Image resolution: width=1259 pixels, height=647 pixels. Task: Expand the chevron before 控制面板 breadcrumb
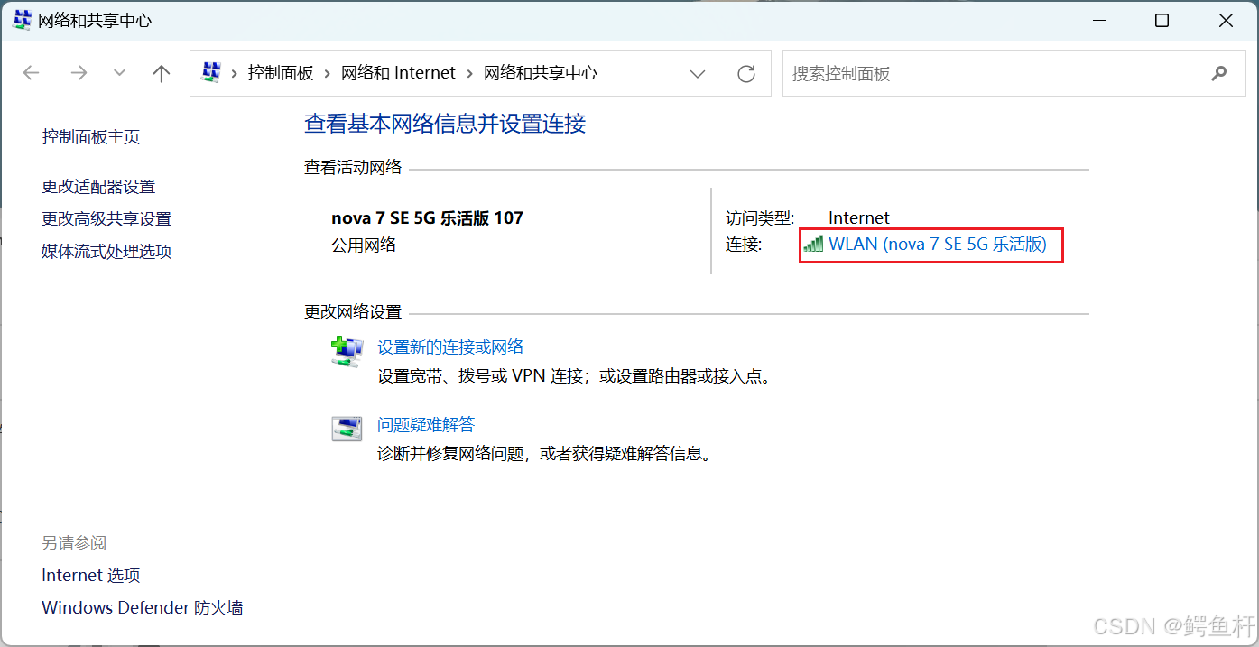tap(235, 73)
